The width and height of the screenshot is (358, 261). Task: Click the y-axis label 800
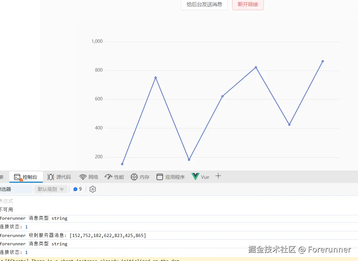tap(99, 70)
